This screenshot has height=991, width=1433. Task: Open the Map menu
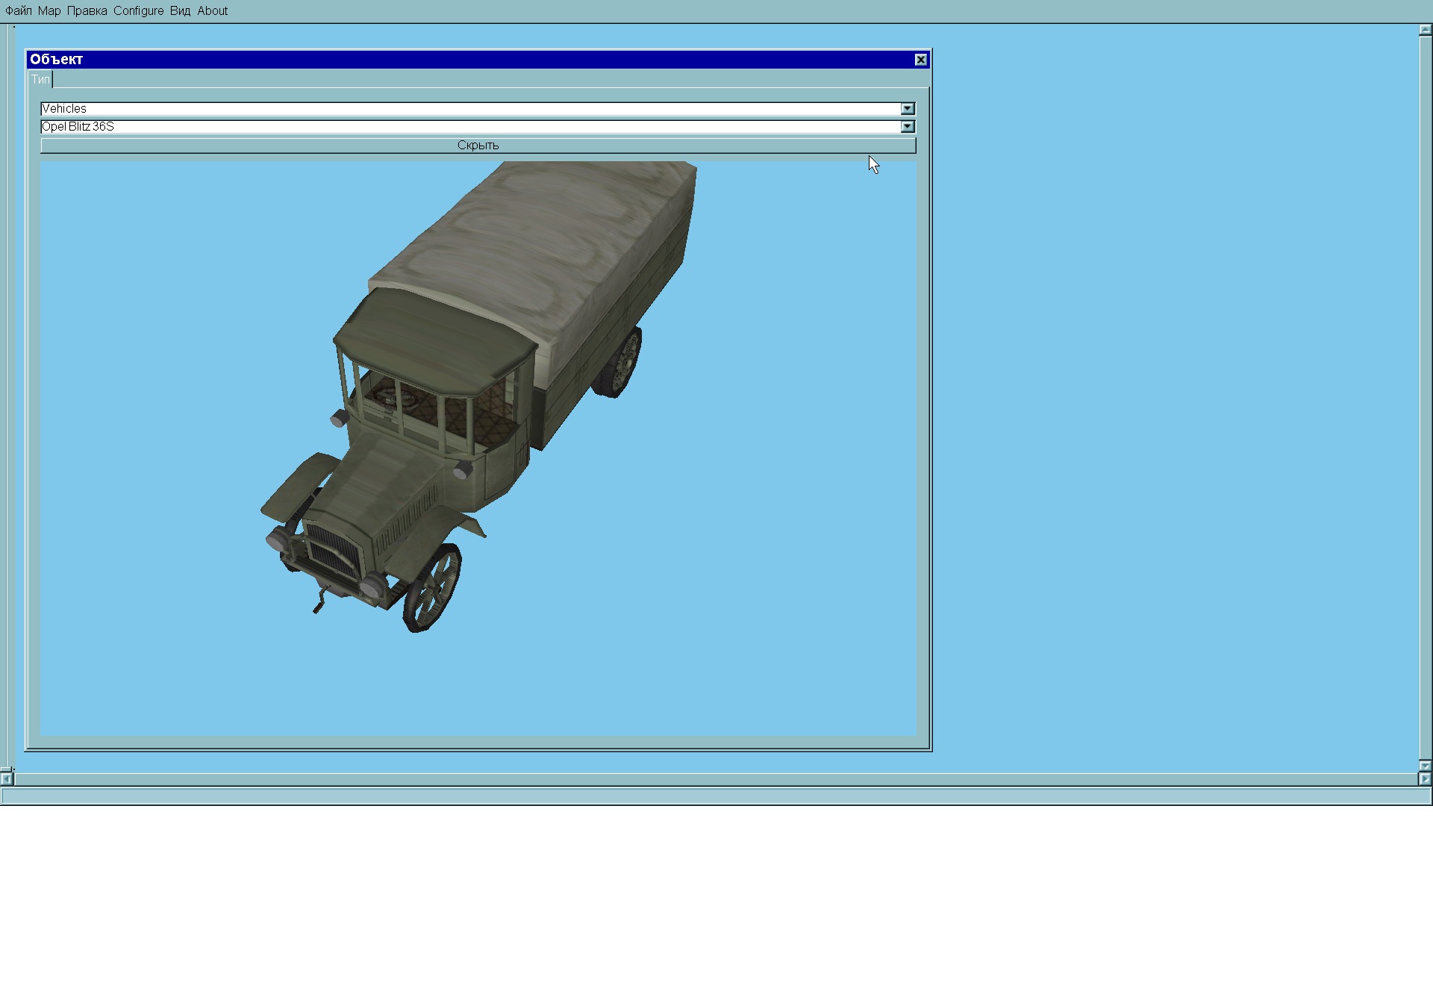[x=49, y=10]
